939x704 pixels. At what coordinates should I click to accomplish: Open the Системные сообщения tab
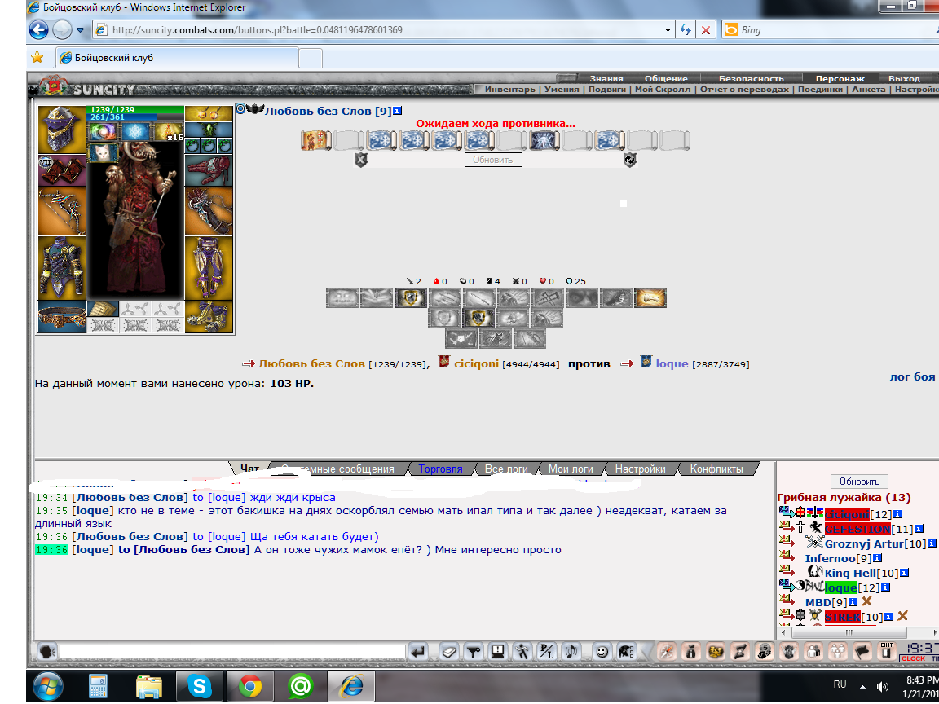337,469
